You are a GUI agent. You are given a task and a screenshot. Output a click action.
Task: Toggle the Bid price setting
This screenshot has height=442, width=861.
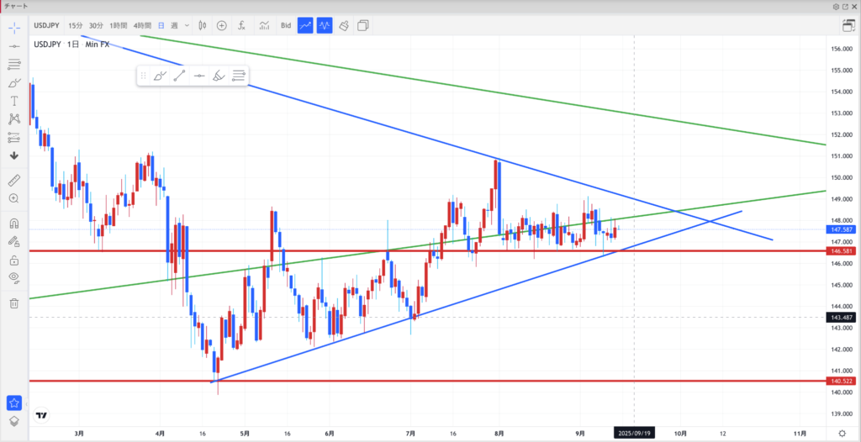tap(286, 25)
